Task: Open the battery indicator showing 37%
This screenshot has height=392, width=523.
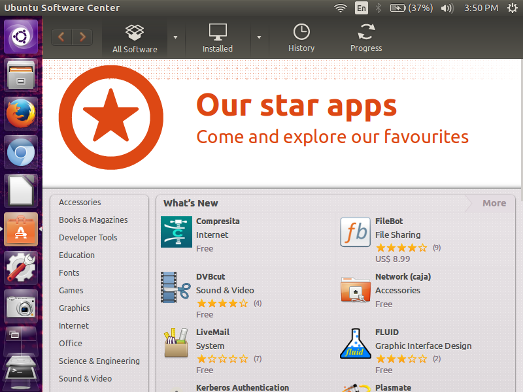Action: point(411,8)
